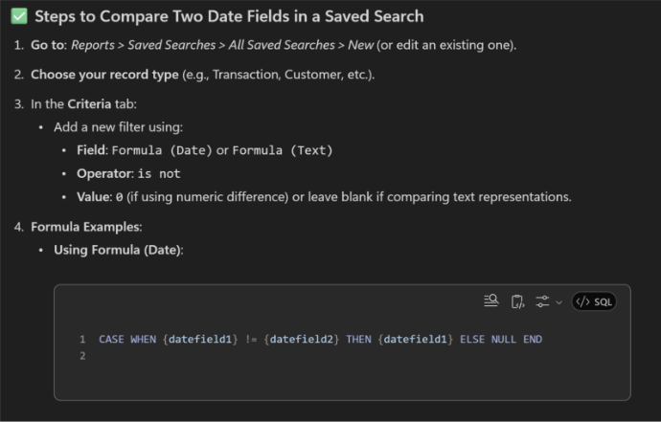Screen dimensions: 661x422
Task: Click the 'is not' operator code text
Action: coord(159,174)
